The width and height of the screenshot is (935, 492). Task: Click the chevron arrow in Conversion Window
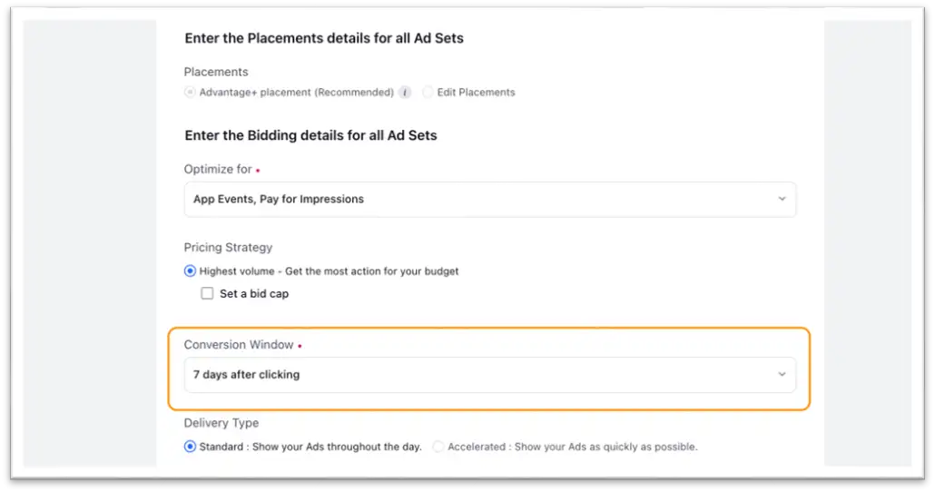point(782,374)
